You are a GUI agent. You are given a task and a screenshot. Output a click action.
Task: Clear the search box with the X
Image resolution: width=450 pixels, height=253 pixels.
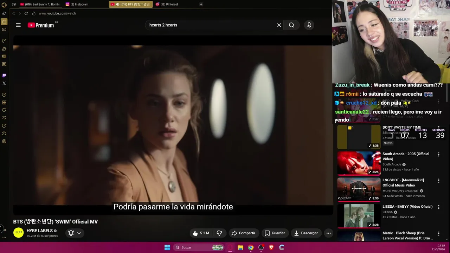[279, 25]
